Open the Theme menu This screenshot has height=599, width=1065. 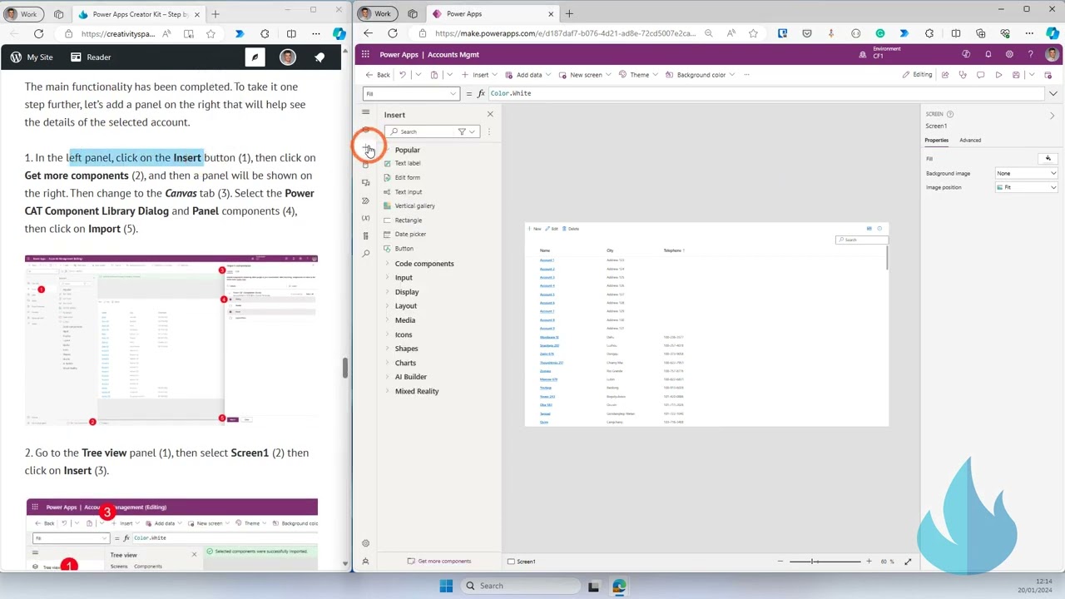[x=639, y=75]
